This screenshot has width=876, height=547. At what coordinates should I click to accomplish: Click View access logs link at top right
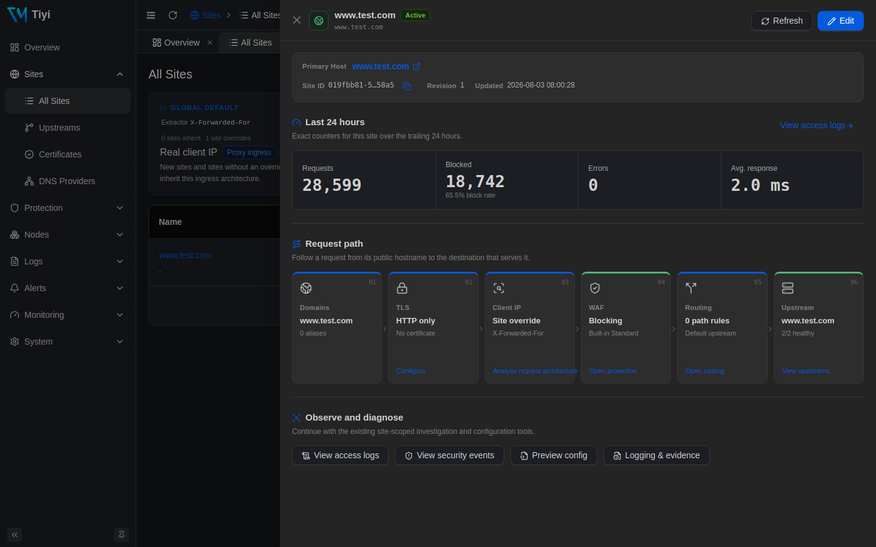pos(816,125)
